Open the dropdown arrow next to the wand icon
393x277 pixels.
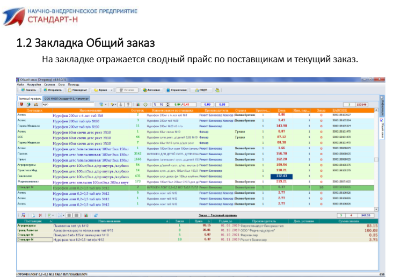(x=115, y=105)
